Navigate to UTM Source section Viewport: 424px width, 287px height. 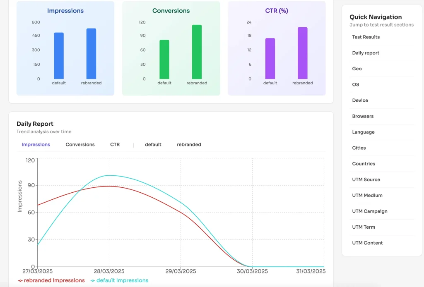[366, 180]
